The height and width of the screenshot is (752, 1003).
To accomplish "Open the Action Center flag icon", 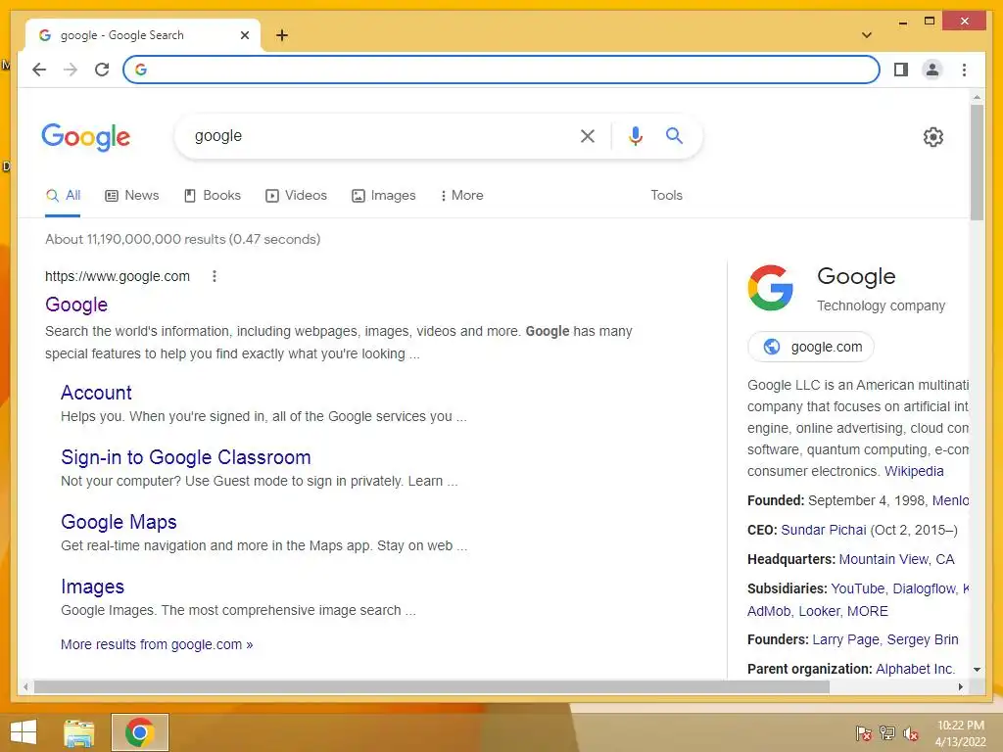I will point(863,732).
